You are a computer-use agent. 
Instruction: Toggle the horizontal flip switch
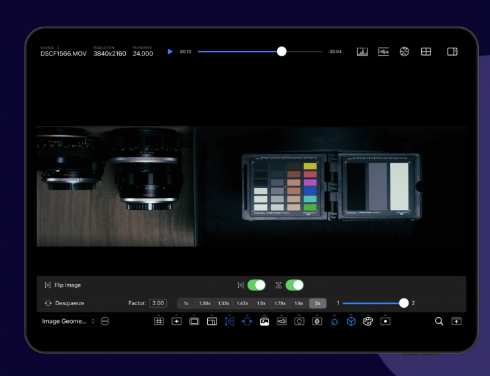[x=256, y=285]
